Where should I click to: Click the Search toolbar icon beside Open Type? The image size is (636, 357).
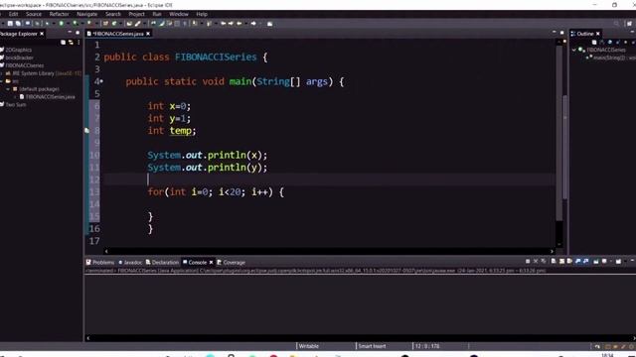pos(138,24)
